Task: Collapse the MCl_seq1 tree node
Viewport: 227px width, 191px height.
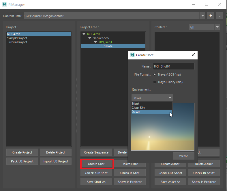Action: (x=95, y=42)
